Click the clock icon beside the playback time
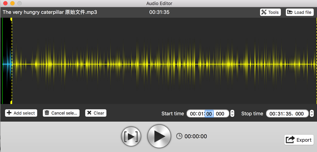 pyautogui.click(x=179, y=136)
